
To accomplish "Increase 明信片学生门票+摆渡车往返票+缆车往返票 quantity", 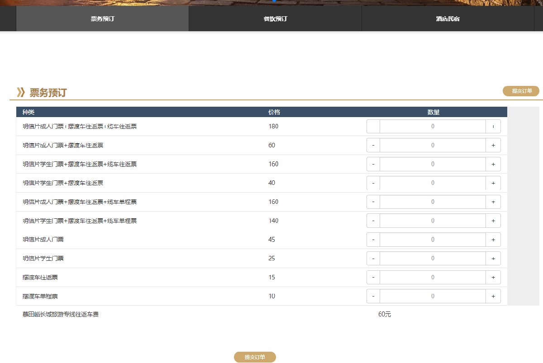I will coord(493,164).
